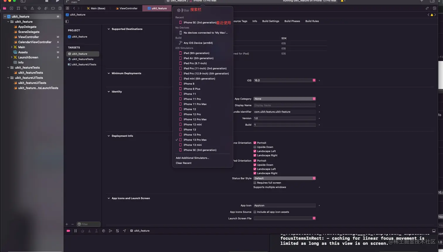Image resolution: width=443 pixels, height=252 pixels.
Task: Open the related items grid icon
Action: (67, 8)
